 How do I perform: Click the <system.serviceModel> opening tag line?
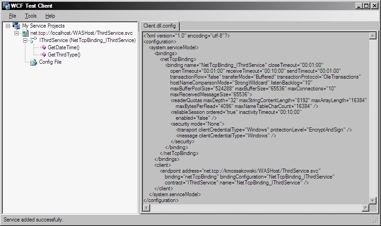[174, 47]
